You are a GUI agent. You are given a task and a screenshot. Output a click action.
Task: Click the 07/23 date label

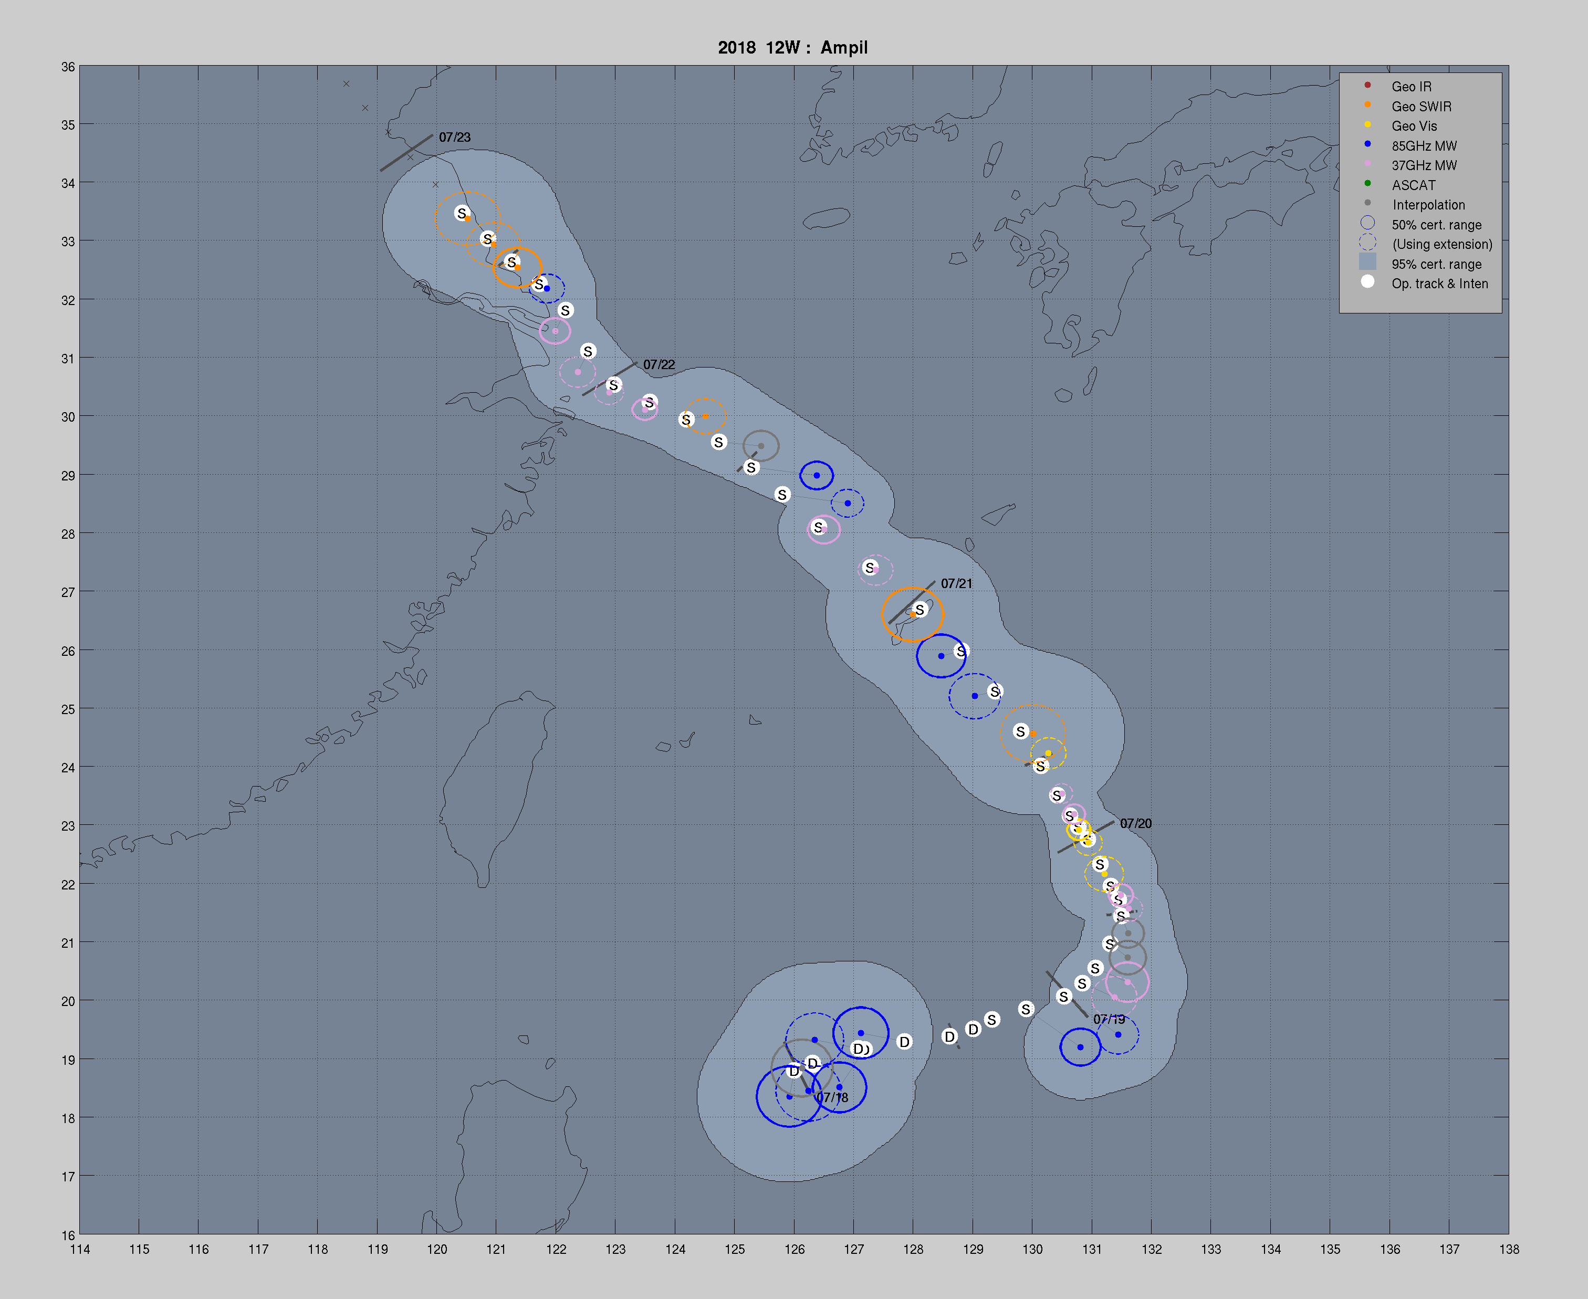pyautogui.click(x=454, y=138)
